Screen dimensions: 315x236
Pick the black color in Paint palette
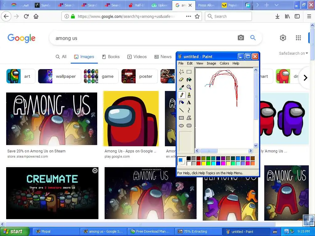click(189, 159)
